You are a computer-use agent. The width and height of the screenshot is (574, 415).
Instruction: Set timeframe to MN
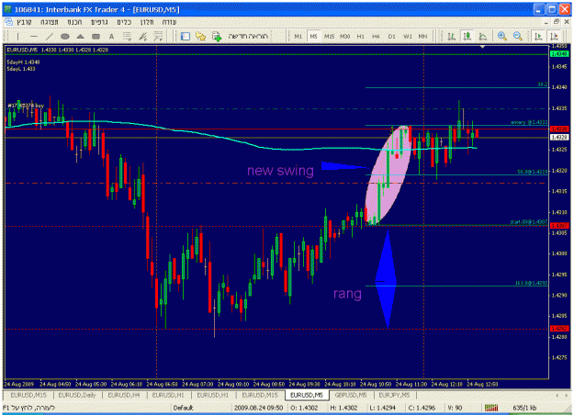422,36
